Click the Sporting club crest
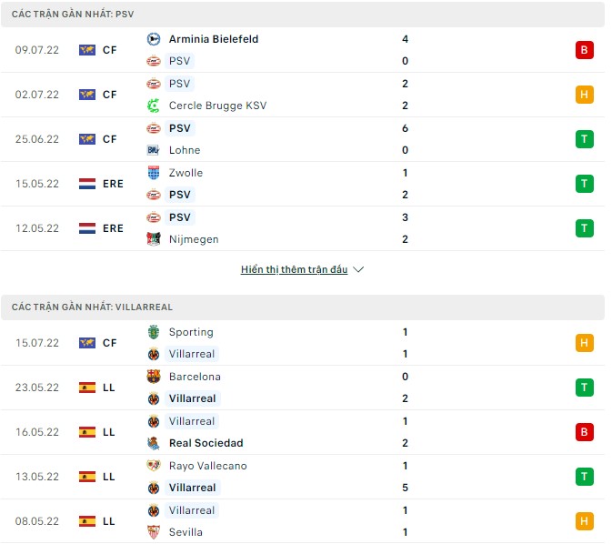This screenshot has width=612, height=544. click(x=153, y=332)
